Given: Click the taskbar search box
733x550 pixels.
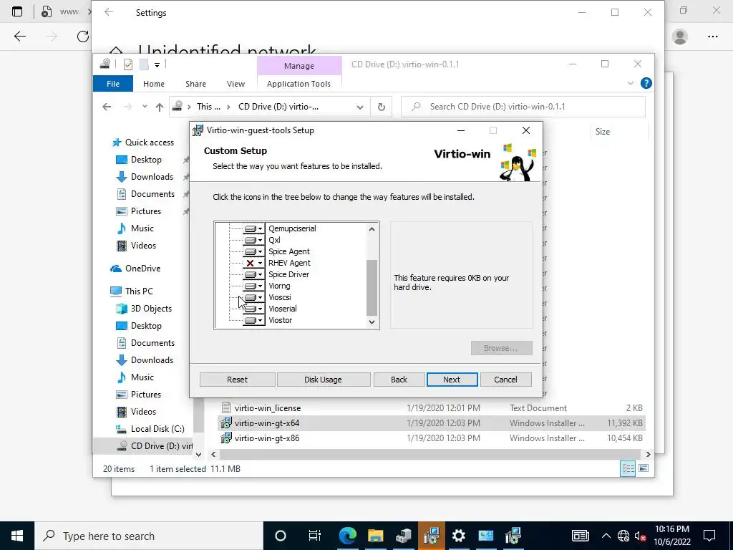Looking at the screenshot, I should click(x=149, y=536).
